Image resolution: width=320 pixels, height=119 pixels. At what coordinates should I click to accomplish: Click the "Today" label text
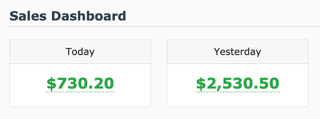pos(80,52)
